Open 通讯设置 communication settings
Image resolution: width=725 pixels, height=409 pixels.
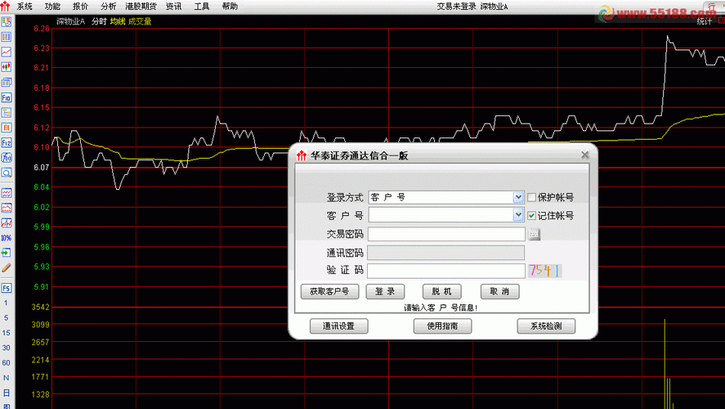tap(338, 326)
